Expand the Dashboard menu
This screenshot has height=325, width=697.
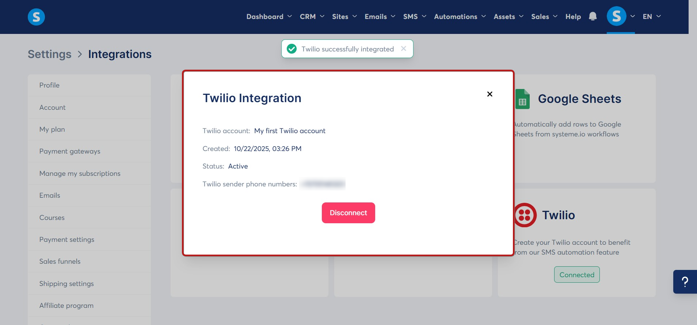click(269, 16)
